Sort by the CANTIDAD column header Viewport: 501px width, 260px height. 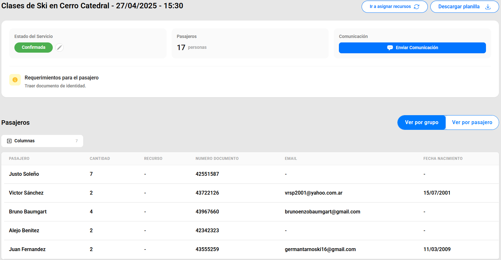100,159
